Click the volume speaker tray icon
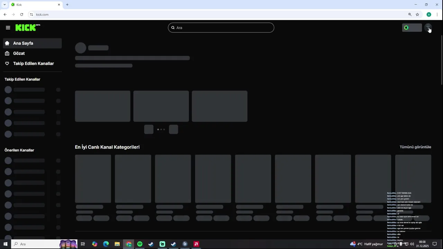The image size is (443, 249). tap(412, 244)
